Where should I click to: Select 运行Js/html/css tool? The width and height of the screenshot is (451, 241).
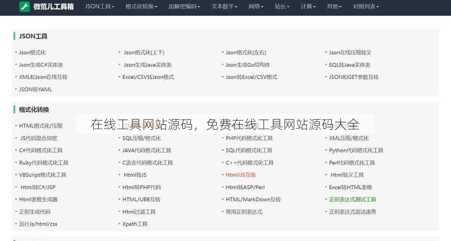click(x=38, y=224)
